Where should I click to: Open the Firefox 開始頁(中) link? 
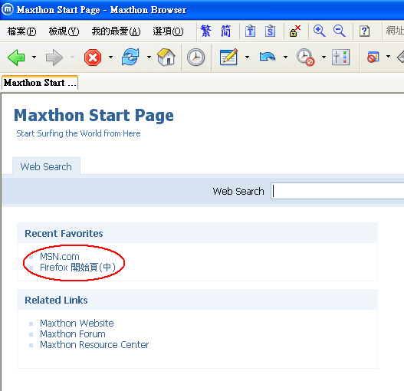pos(77,268)
